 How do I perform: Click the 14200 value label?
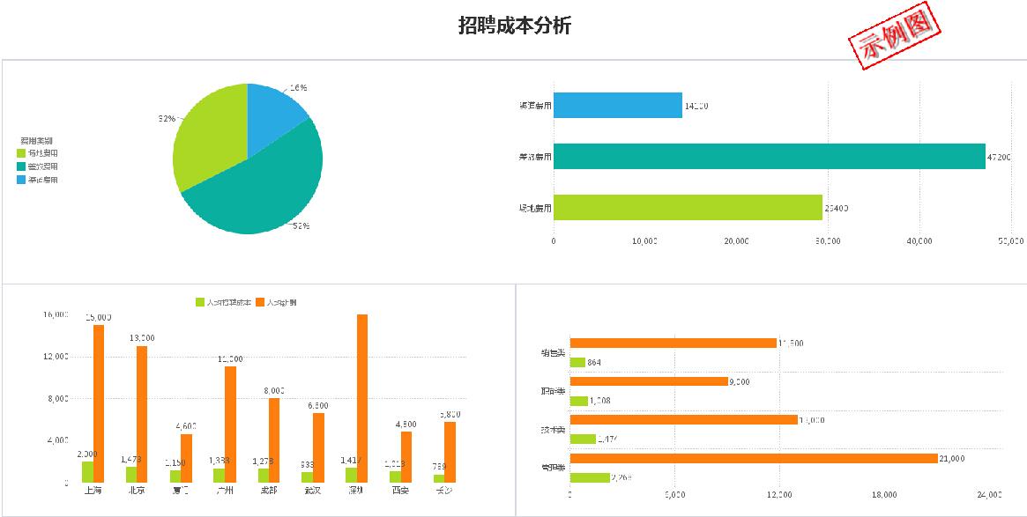pyautogui.click(x=696, y=106)
